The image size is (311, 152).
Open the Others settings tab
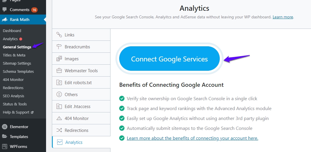[x=81, y=94]
